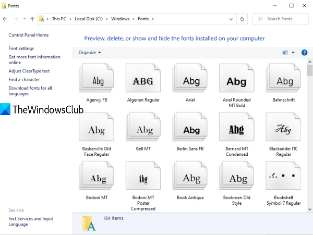Open Font settings link
This screenshot has height=235, width=313.
click(x=21, y=48)
